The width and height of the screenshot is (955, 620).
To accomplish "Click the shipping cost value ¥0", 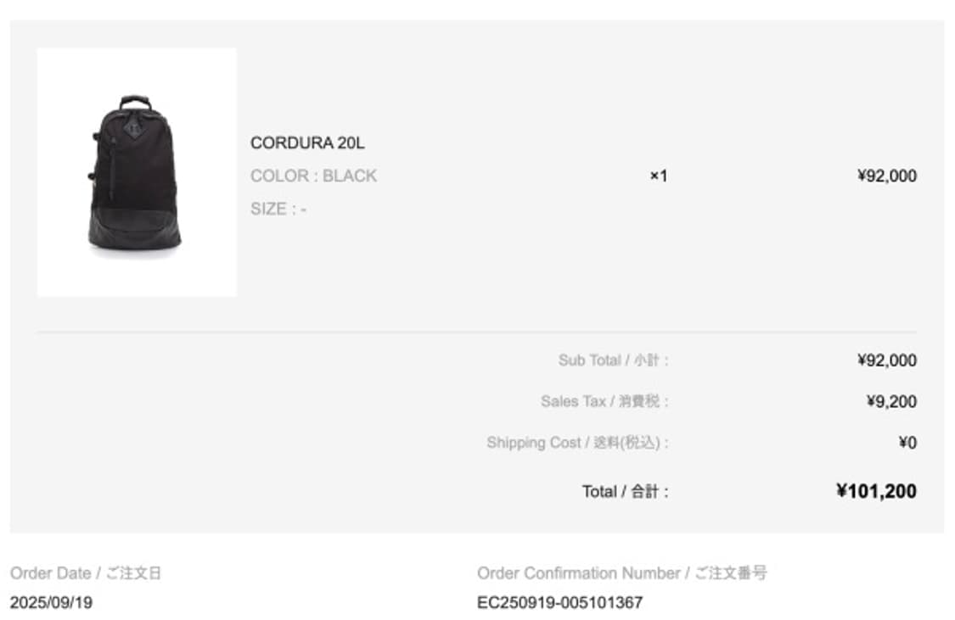I will (x=907, y=443).
